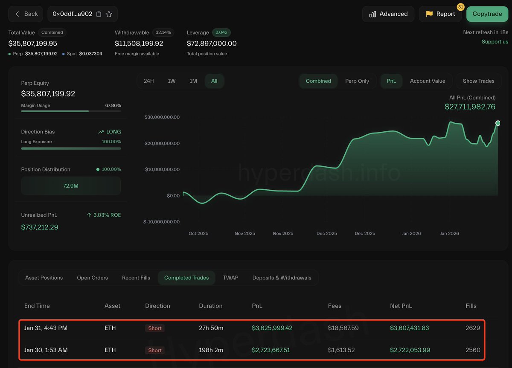Click the chart endpoint marker dot

(497, 123)
